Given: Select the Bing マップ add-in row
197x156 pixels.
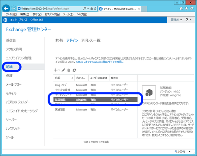Looking at the screenshot, I should (95, 85).
